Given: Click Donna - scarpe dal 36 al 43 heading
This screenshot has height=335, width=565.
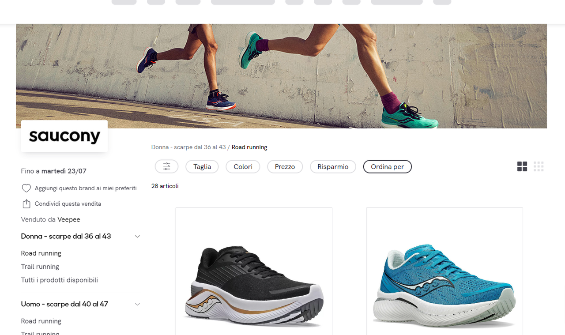Looking at the screenshot, I should [66, 236].
